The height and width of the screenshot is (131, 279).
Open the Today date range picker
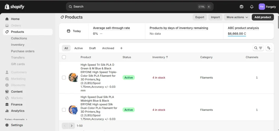tap(74, 31)
